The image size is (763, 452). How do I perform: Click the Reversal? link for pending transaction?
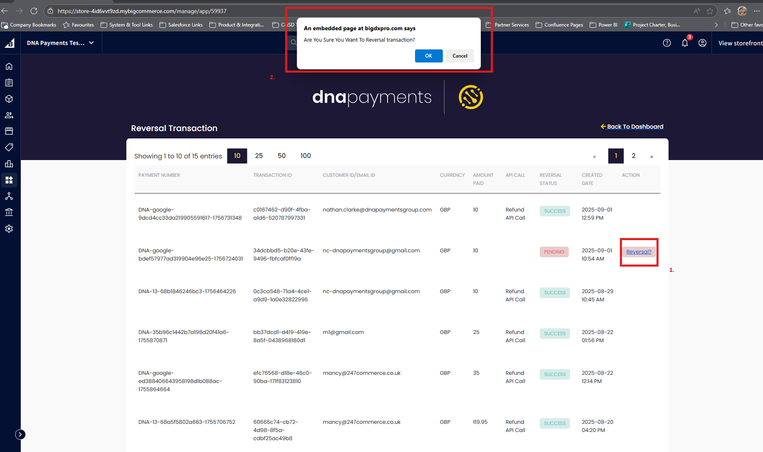click(639, 252)
